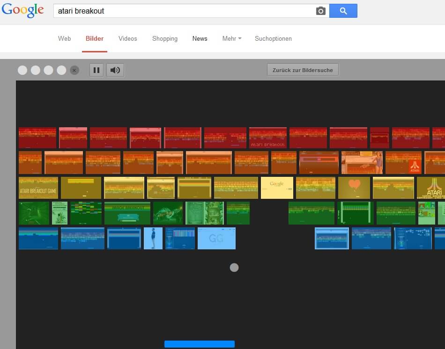Viewport: 445px width, 349px height.
Task: Click Zurück zur Bildersuche button
Action: 303,70
